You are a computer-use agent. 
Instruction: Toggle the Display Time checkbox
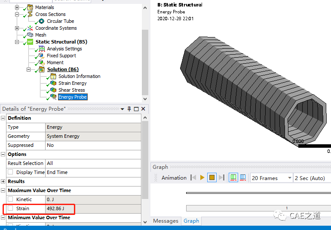[x=10, y=172]
